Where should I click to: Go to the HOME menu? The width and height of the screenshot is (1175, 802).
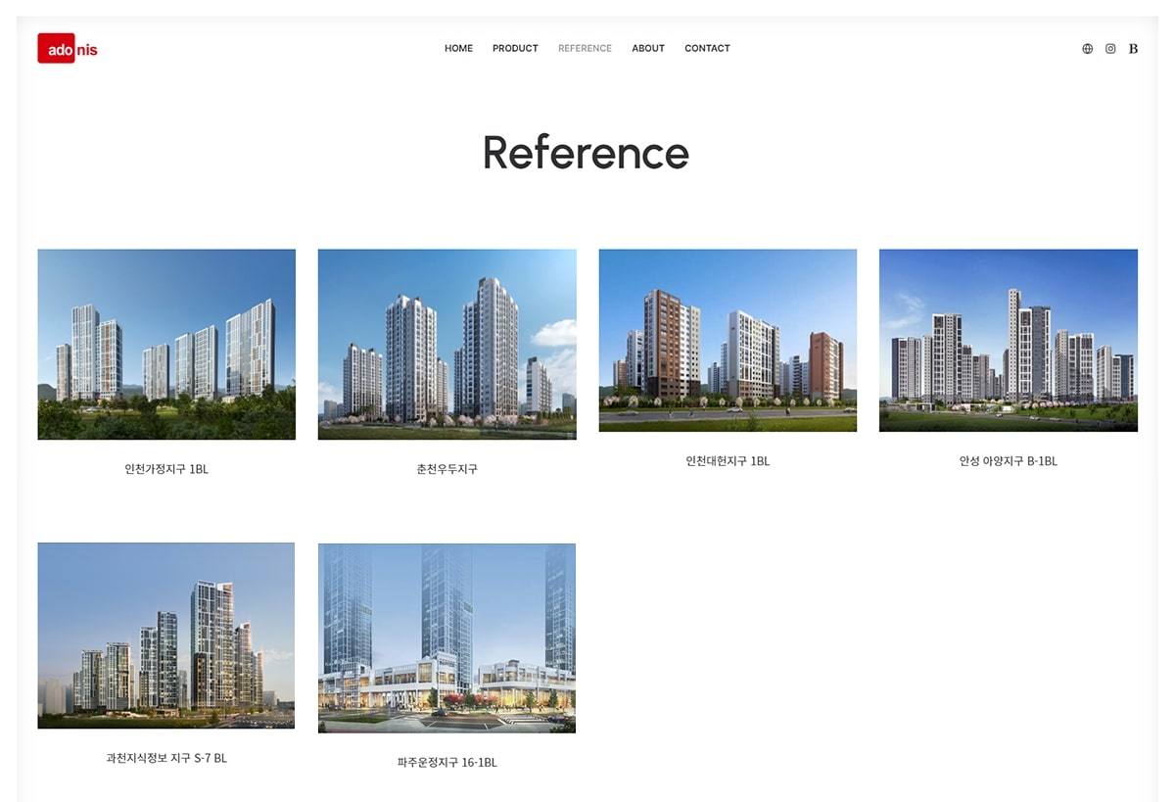pyautogui.click(x=458, y=48)
